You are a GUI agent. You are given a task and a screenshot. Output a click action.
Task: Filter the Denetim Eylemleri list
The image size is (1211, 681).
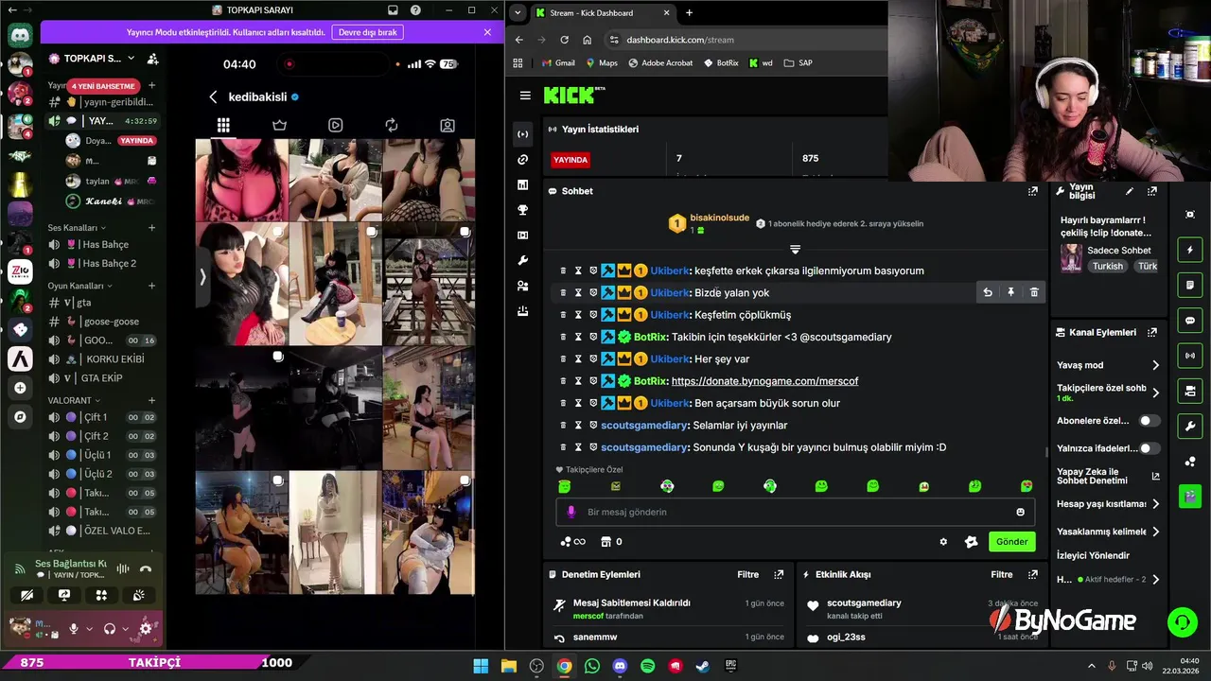[747, 574]
